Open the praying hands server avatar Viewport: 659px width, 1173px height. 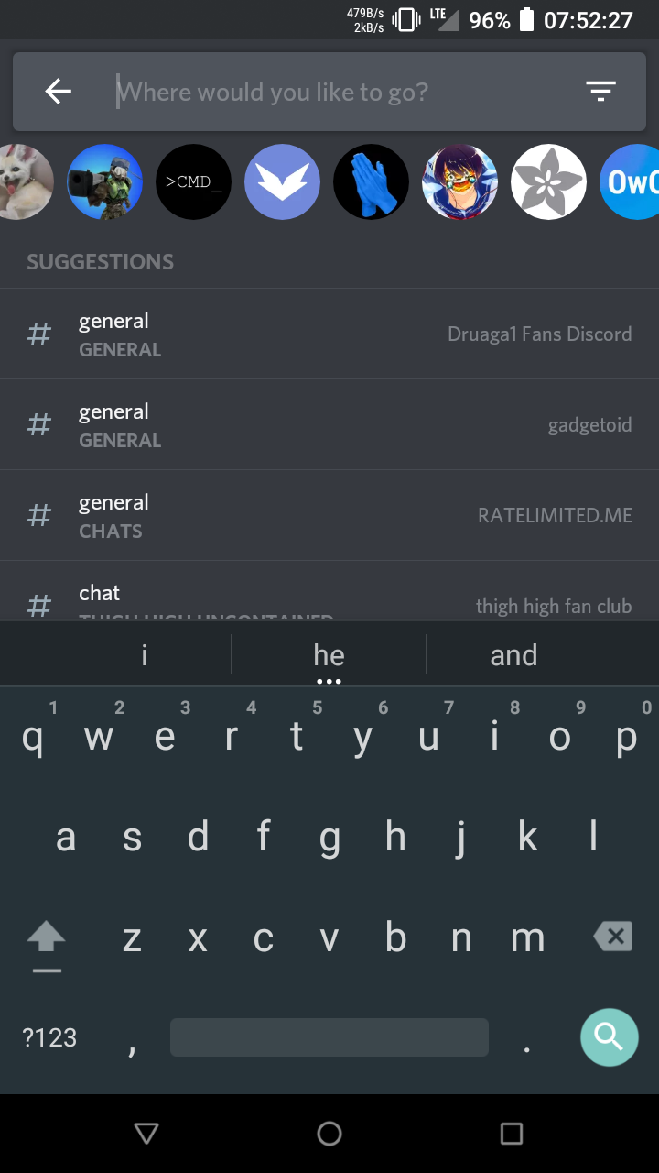[x=371, y=181]
